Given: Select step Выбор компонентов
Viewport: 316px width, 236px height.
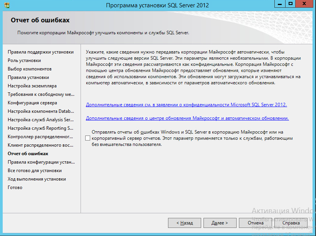Looking at the screenshot, I should point(30,69).
